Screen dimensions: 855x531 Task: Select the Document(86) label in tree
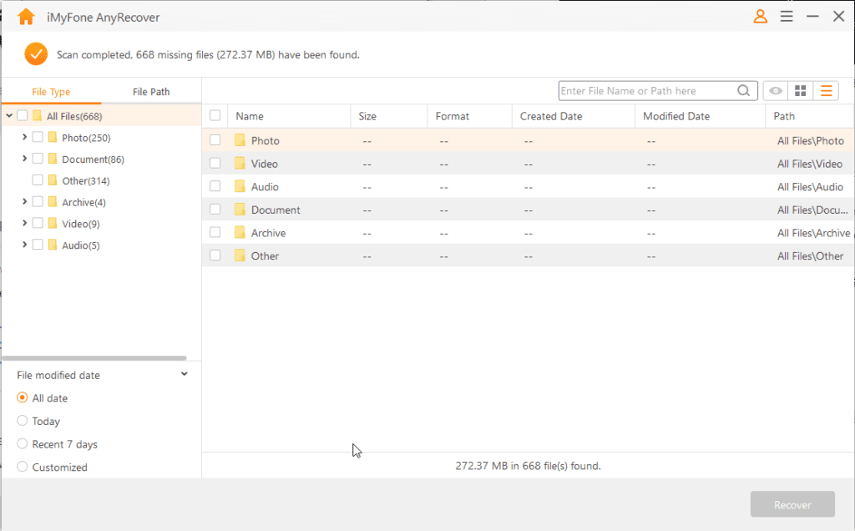(x=94, y=159)
